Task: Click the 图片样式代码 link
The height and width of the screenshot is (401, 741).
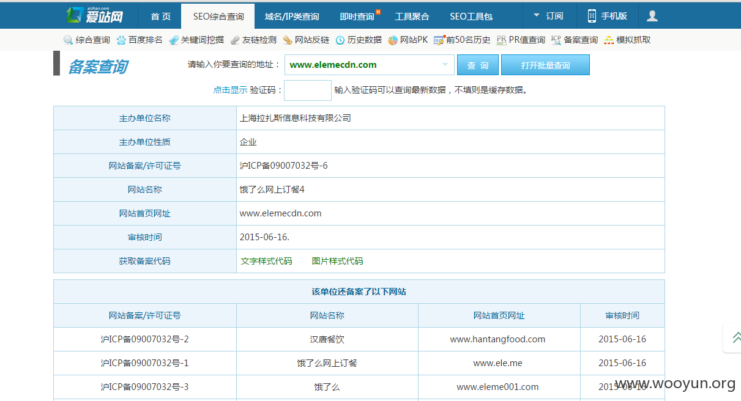Action: [x=337, y=261]
